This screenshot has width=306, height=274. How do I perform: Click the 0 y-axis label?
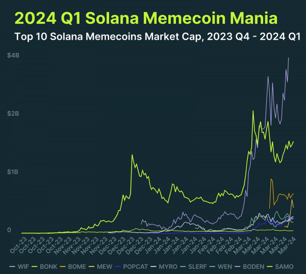10,230
